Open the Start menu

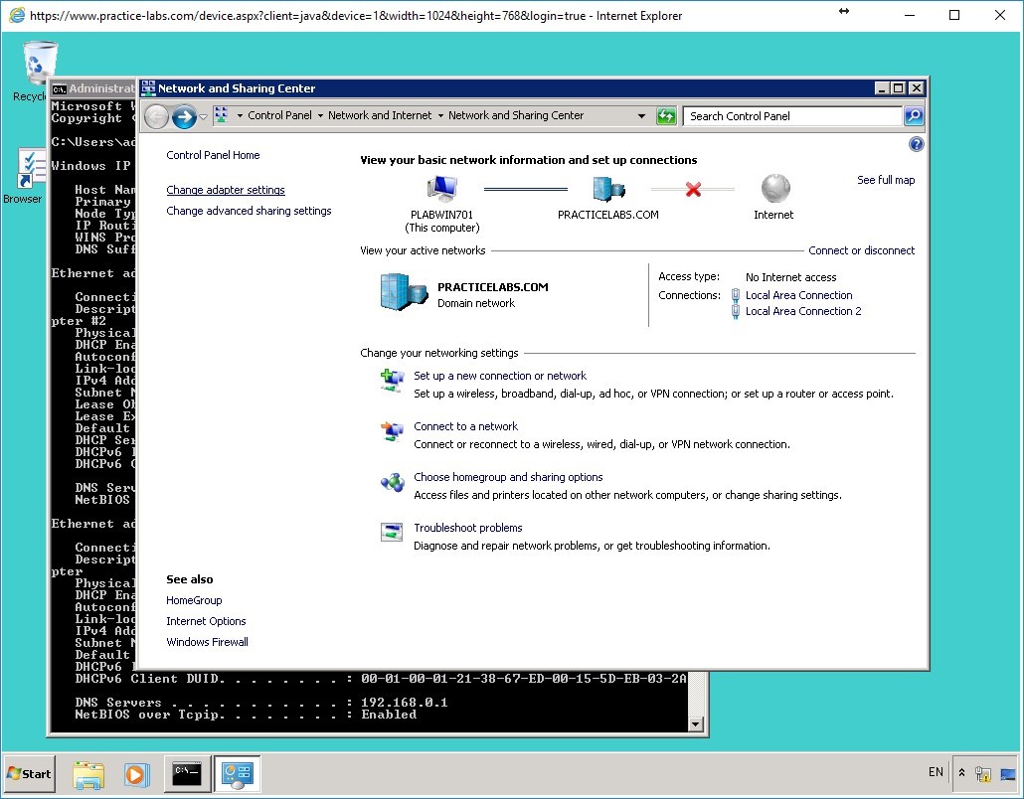28,773
